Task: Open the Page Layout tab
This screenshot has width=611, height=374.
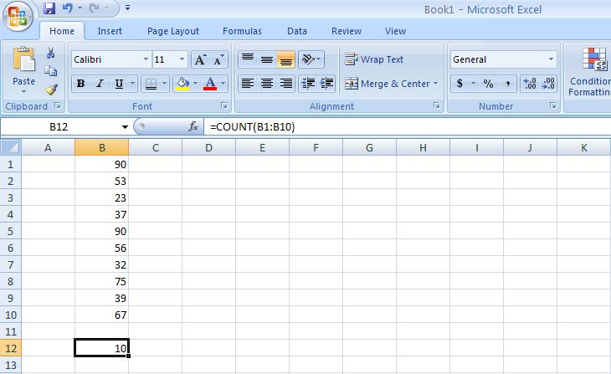Action: pyautogui.click(x=173, y=31)
